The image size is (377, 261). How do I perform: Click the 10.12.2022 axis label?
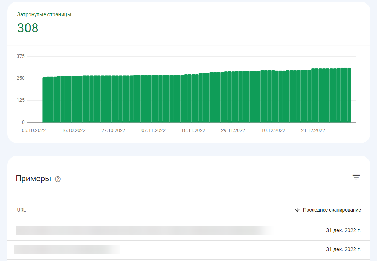(x=273, y=130)
